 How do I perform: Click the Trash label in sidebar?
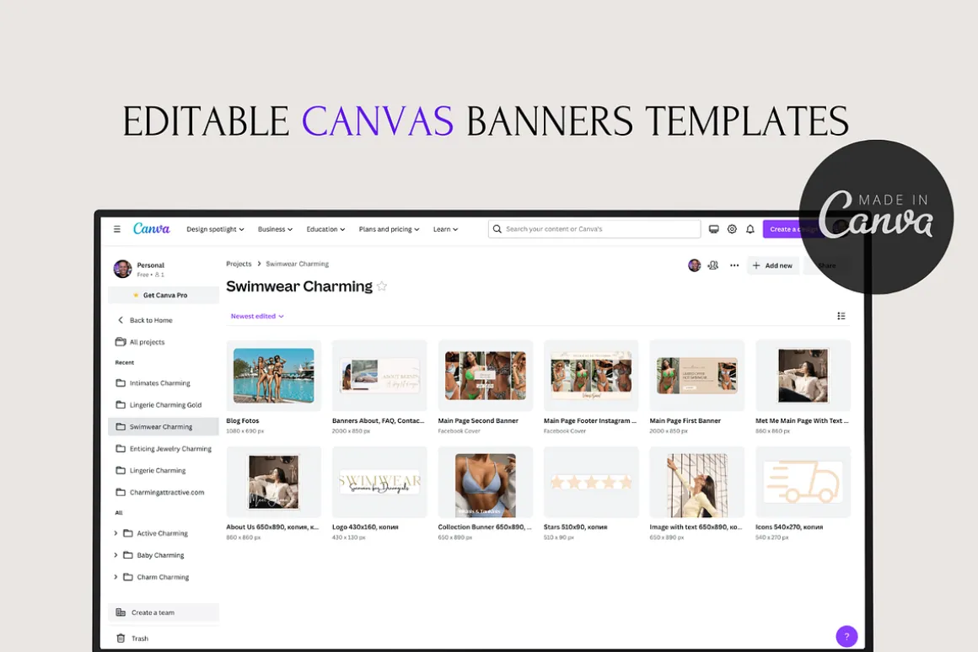[140, 639]
